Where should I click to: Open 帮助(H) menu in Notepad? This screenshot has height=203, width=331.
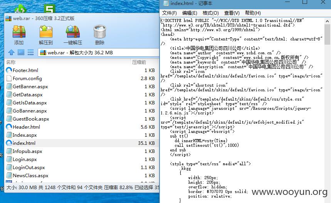(x=253, y=13)
